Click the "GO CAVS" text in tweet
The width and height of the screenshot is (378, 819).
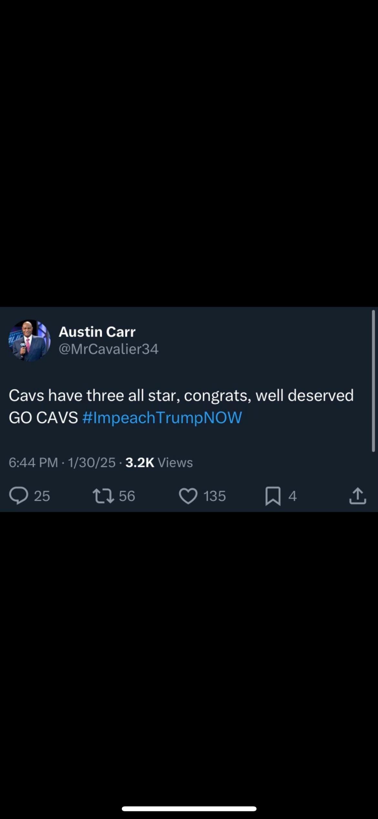click(x=43, y=417)
